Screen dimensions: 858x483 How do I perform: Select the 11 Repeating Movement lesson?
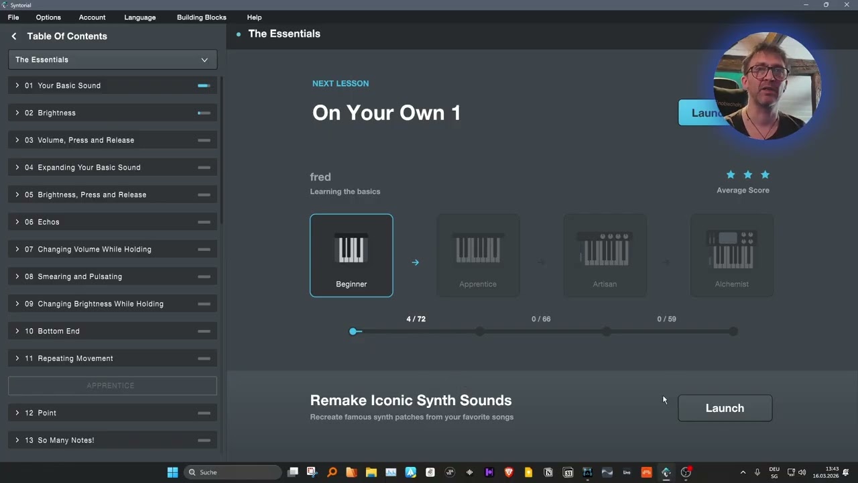click(x=113, y=358)
